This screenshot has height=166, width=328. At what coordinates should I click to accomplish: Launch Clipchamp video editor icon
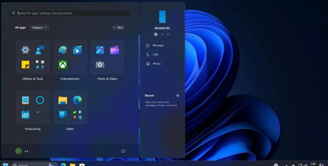click(114, 50)
